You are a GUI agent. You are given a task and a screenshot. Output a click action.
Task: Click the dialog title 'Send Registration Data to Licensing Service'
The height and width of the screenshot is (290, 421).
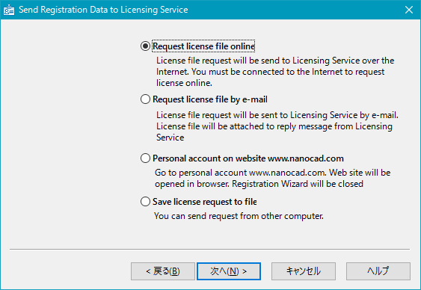pyautogui.click(x=103, y=10)
